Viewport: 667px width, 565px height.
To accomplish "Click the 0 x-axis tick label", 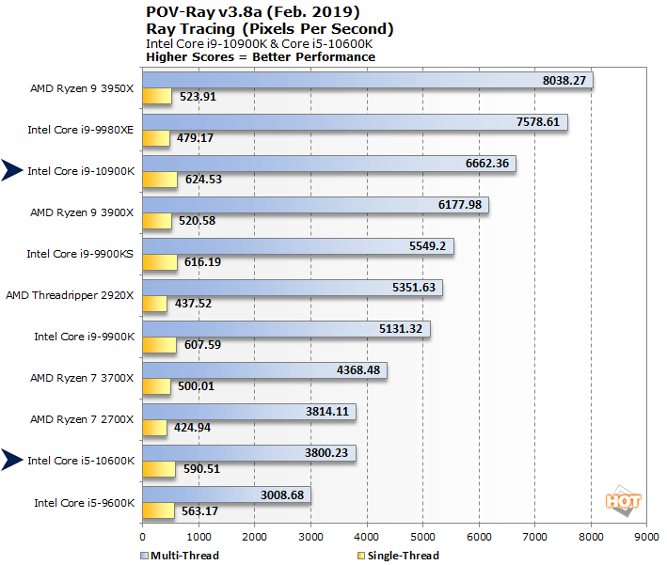I will point(142,537).
